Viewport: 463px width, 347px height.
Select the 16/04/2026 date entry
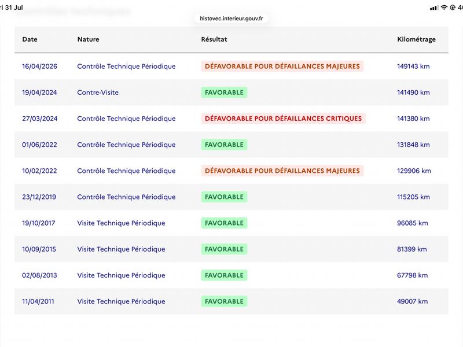click(39, 67)
